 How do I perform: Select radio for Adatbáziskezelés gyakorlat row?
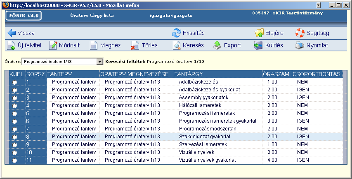tap(14, 90)
